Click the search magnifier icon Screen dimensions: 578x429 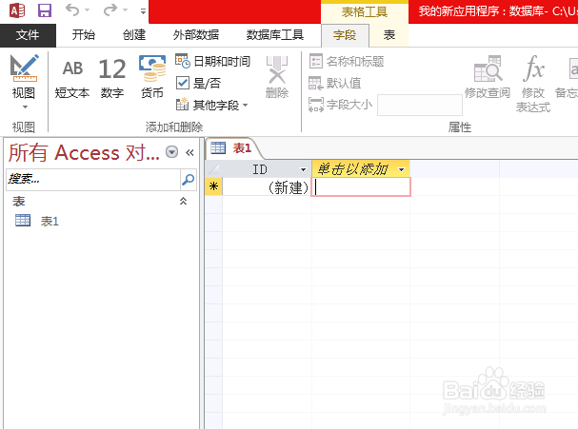[189, 180]
